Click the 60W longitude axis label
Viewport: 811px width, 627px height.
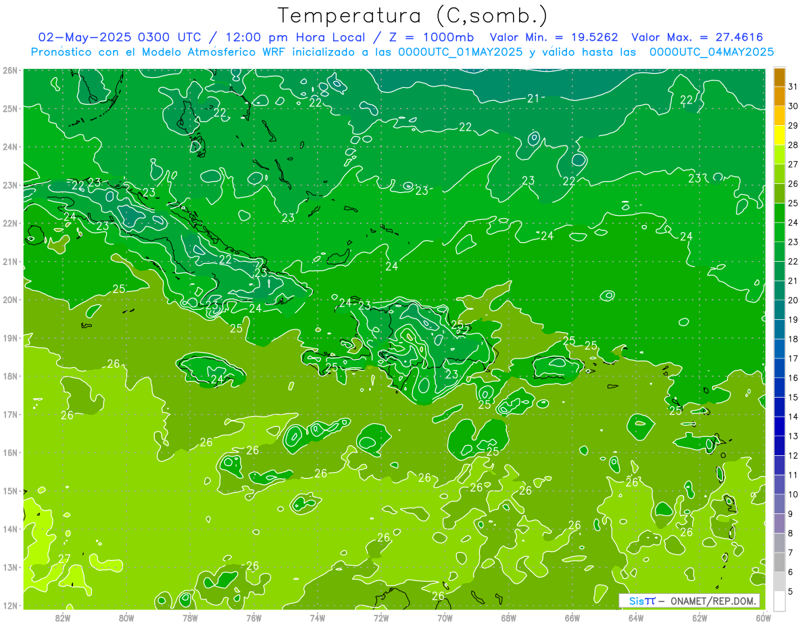point(763,618)
